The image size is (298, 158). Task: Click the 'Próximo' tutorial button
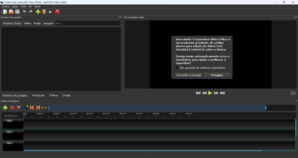[217, 75]
